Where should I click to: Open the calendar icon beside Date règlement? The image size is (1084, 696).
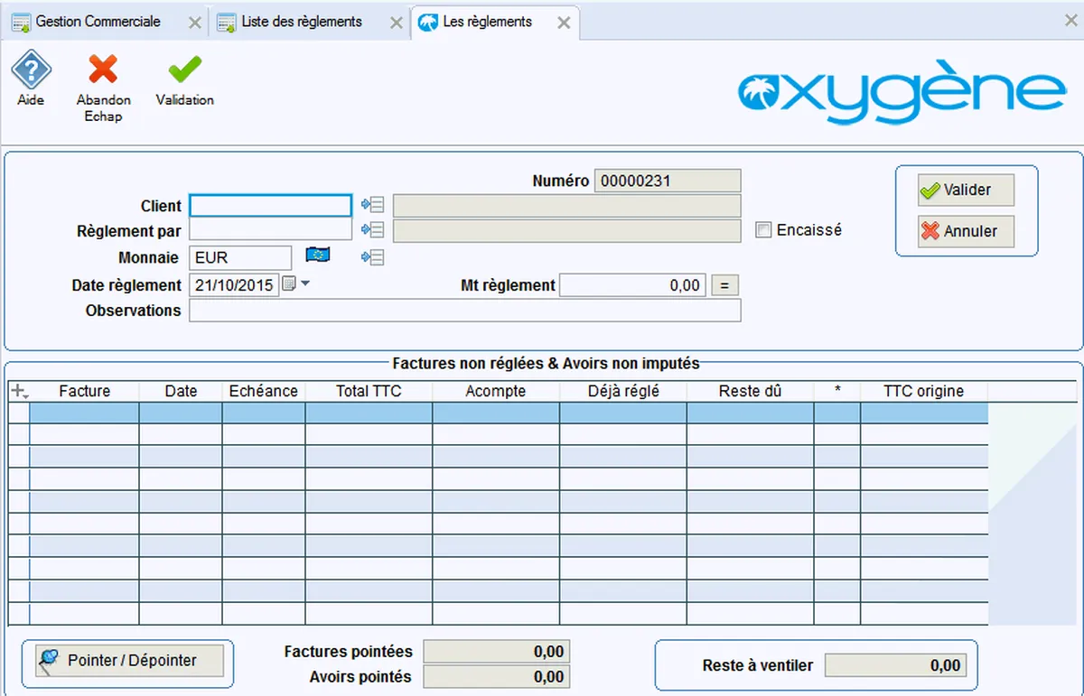[x=289, y=284]
